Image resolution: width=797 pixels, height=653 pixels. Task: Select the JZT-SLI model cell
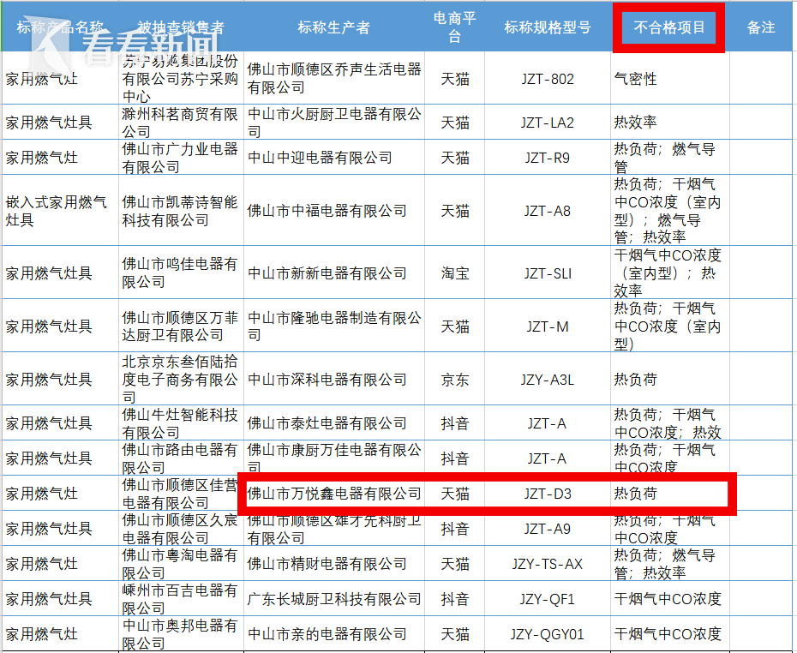tap(548, 273)
